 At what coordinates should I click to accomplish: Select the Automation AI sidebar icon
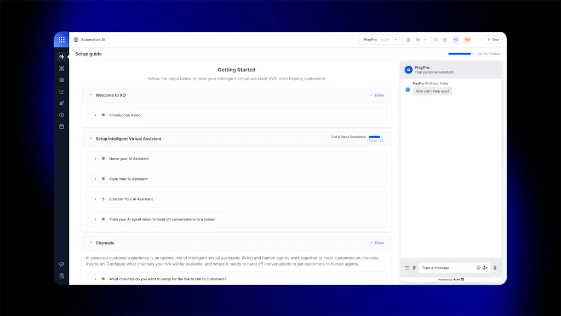click(61, 57)
